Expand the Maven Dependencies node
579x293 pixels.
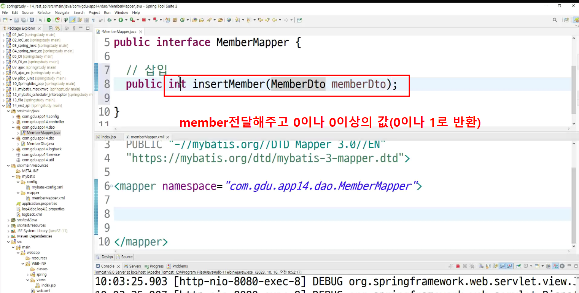(8, 236)
